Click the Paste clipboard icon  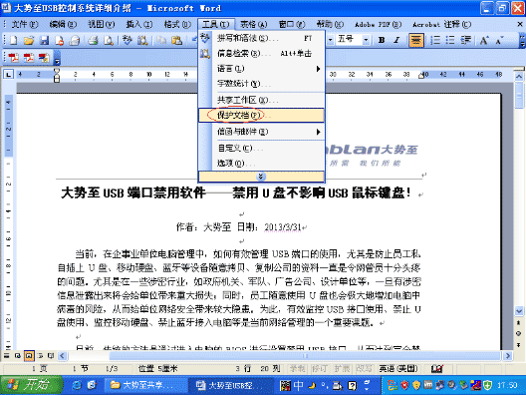[176, 41]
